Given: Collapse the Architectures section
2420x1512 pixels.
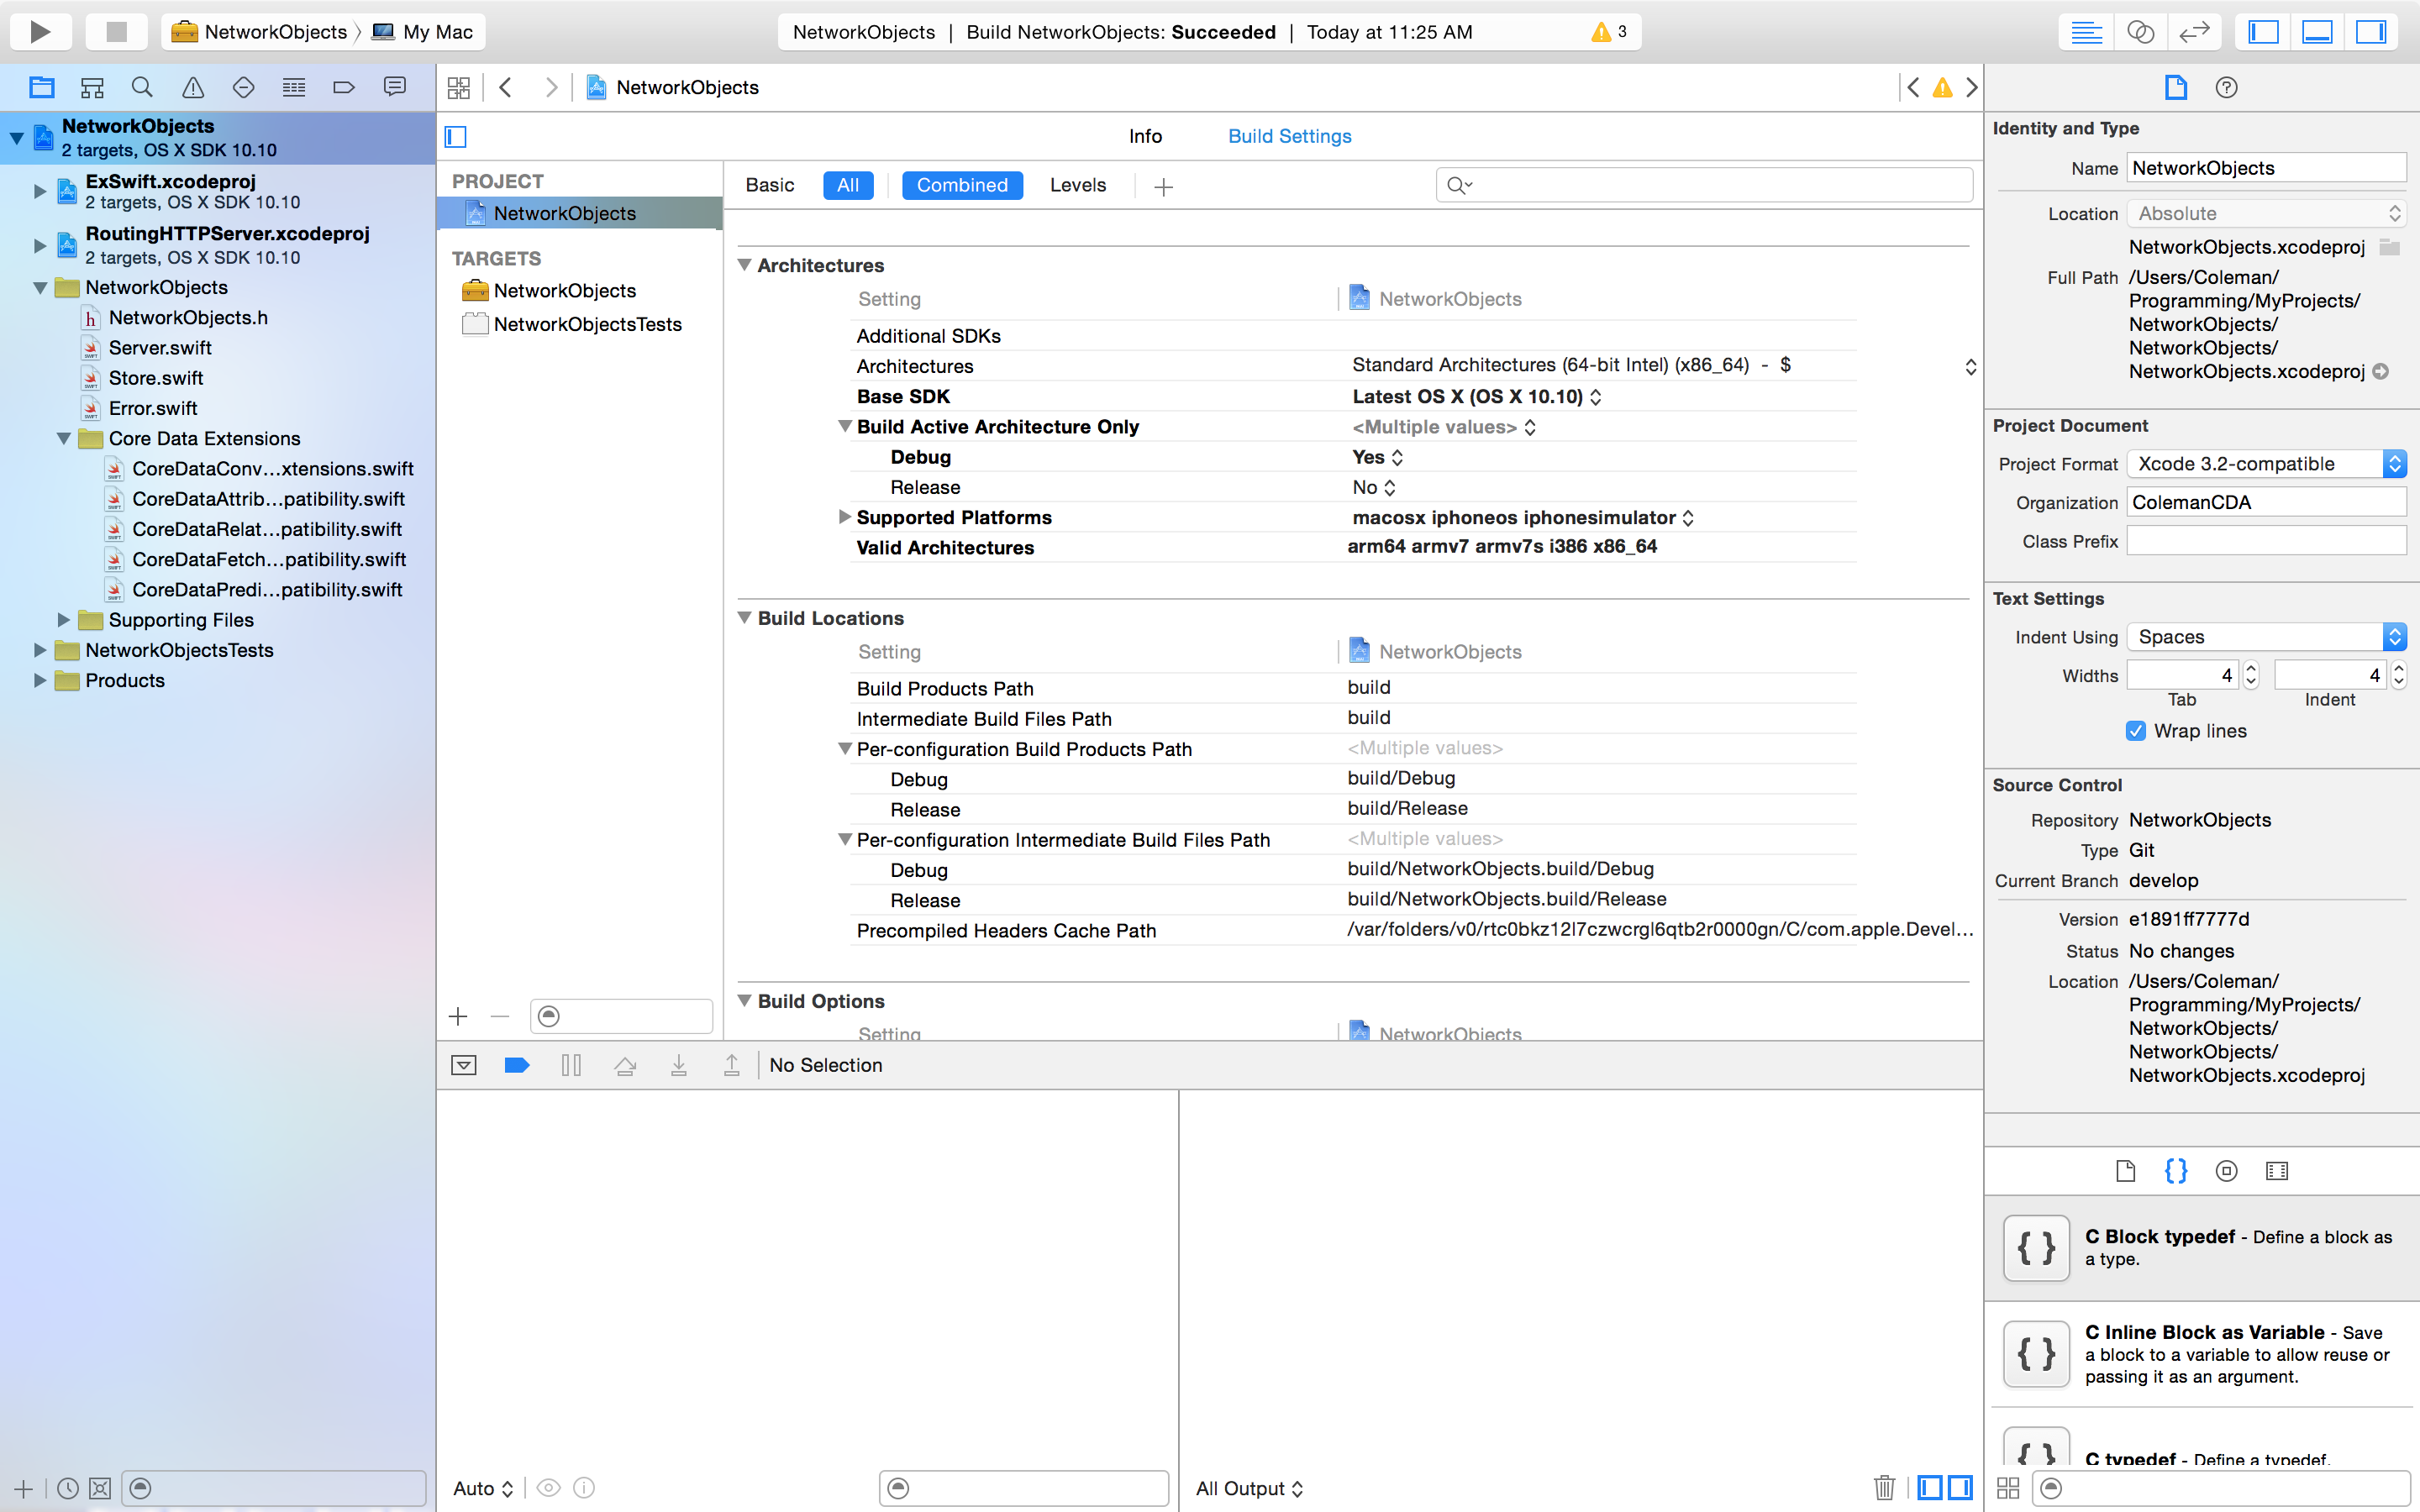Looking at the screenshot, I should pos(744,265).
